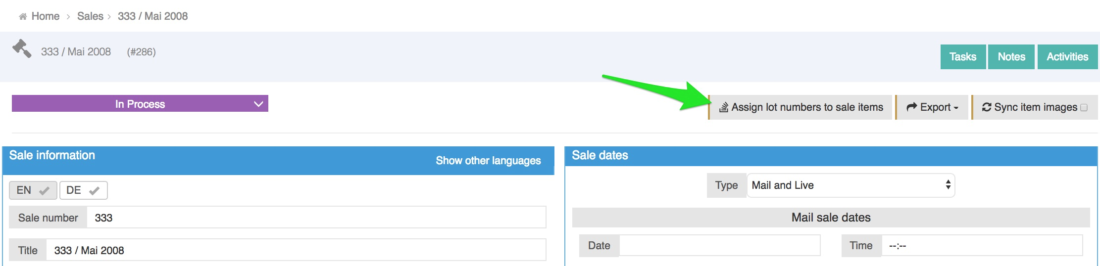Click the auction gavel icon
The width and height of the screenshot is (1100, 266).
click(x=22, y=49)
